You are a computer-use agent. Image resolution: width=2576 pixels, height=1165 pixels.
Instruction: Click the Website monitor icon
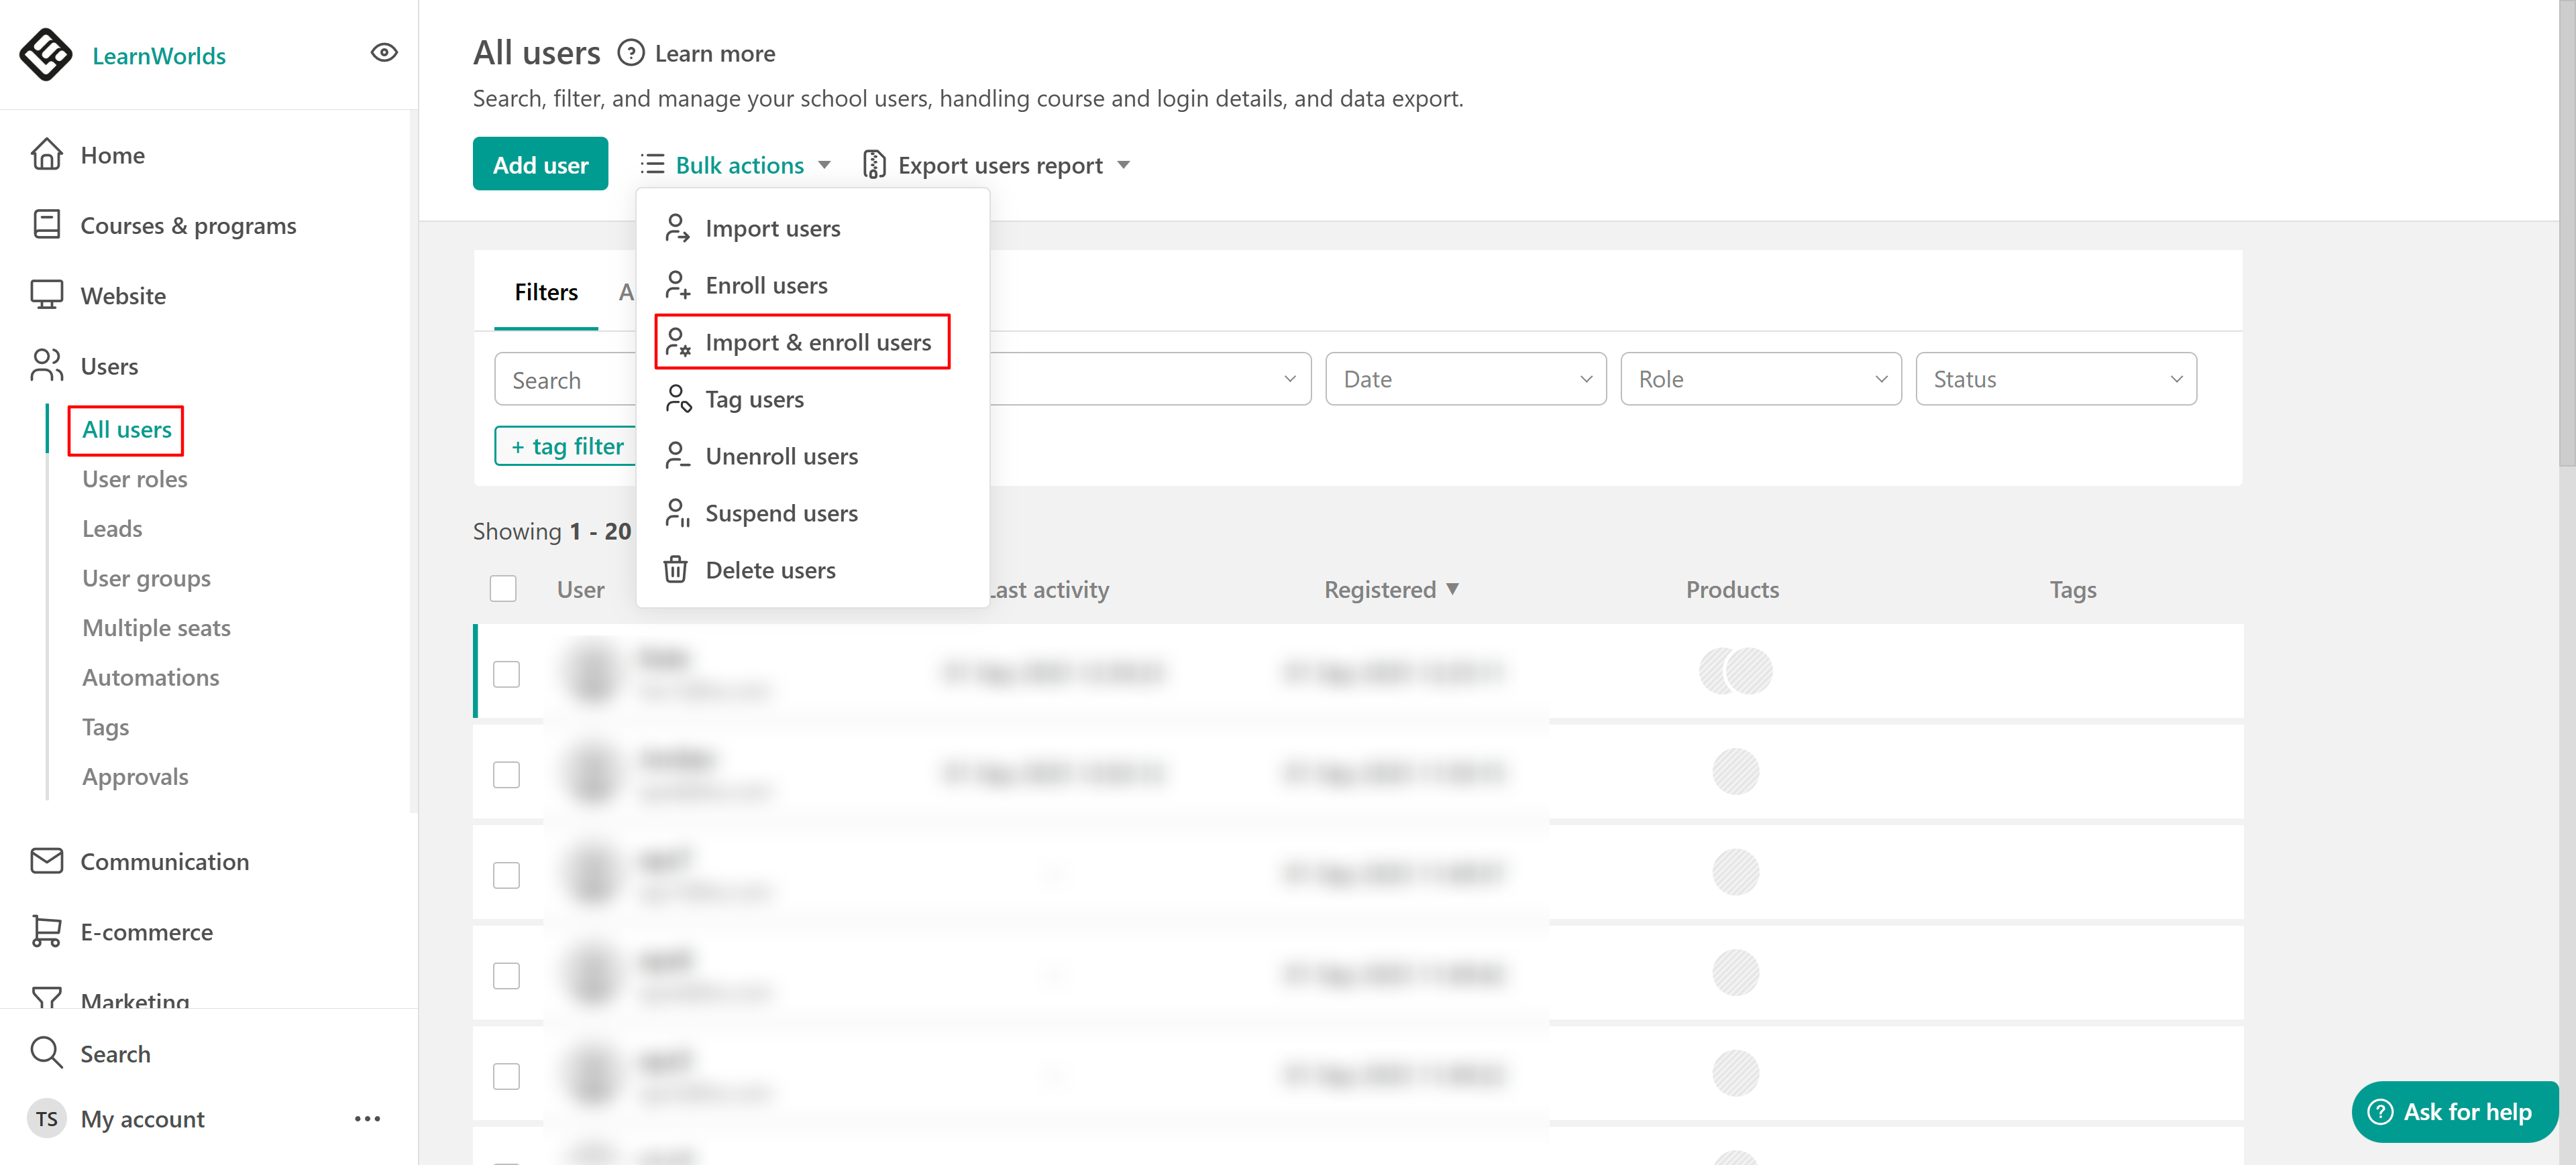pyautogui.click(x=47, y=295)
